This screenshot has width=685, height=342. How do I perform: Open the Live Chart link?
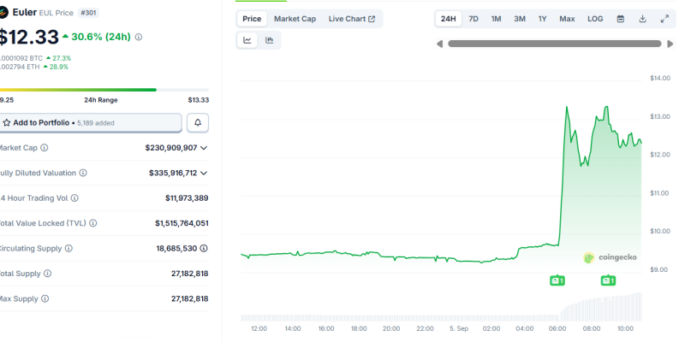coord(352,19)
